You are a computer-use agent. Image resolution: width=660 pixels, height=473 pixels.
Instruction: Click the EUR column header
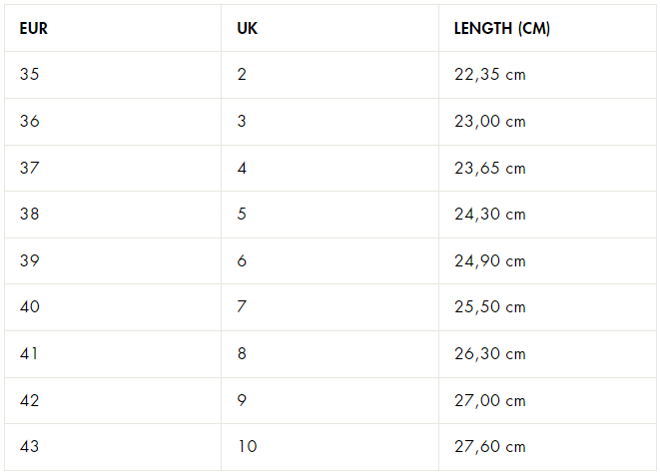pos(34,28)
